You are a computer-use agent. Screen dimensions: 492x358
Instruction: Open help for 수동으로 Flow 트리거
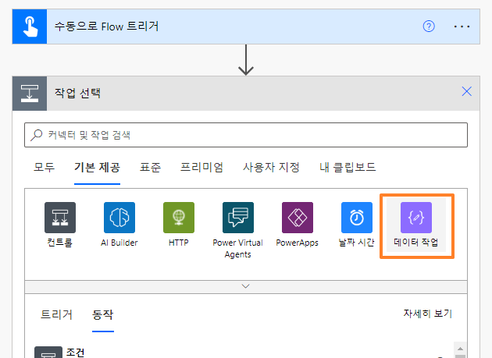pos(429,27)
